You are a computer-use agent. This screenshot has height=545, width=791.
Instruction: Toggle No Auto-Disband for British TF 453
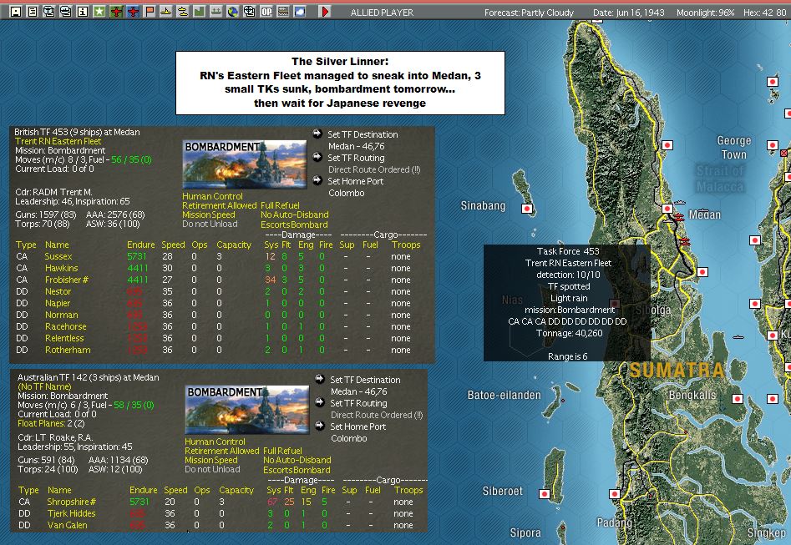[294, 214]
